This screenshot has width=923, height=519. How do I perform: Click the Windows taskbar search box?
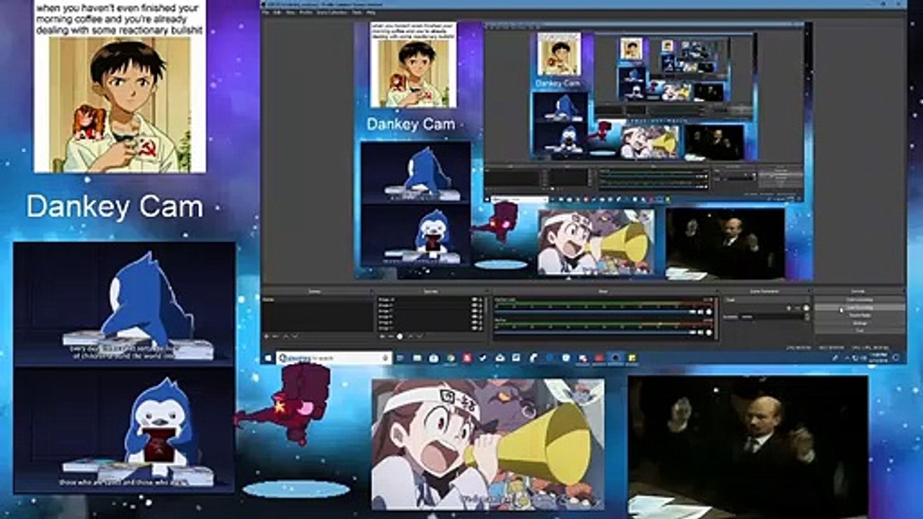(334, 358)
